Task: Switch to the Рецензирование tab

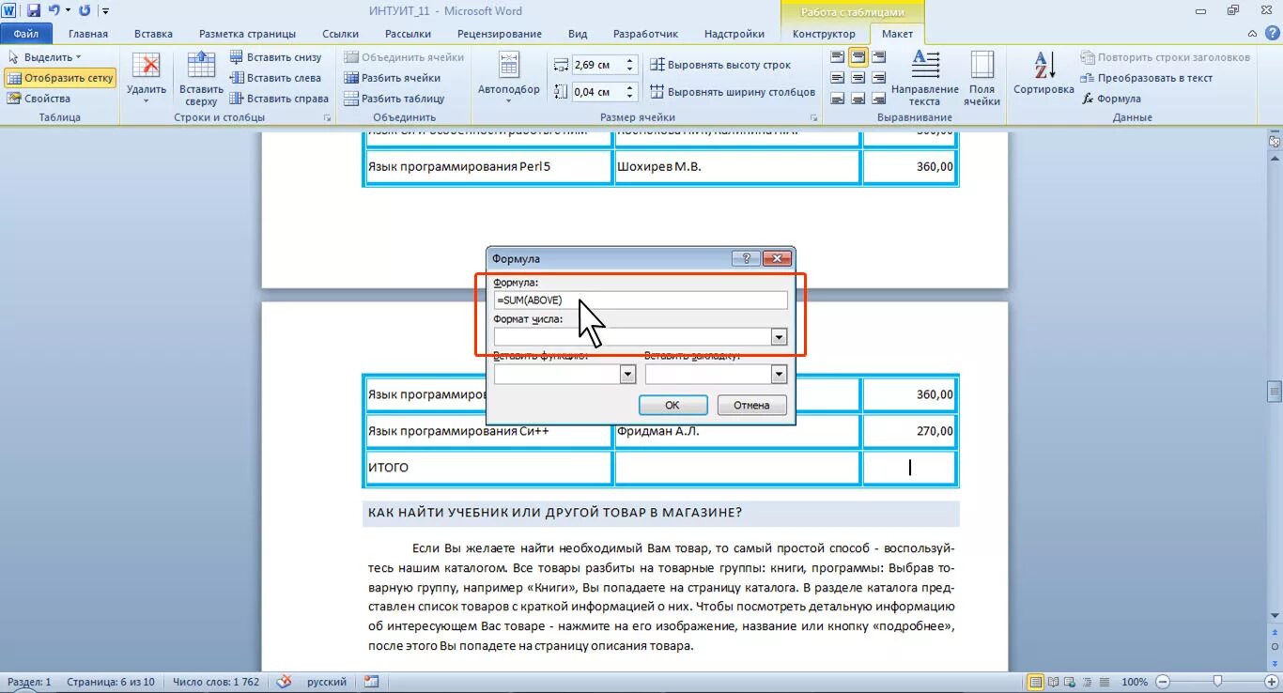Action: (499, 34)
